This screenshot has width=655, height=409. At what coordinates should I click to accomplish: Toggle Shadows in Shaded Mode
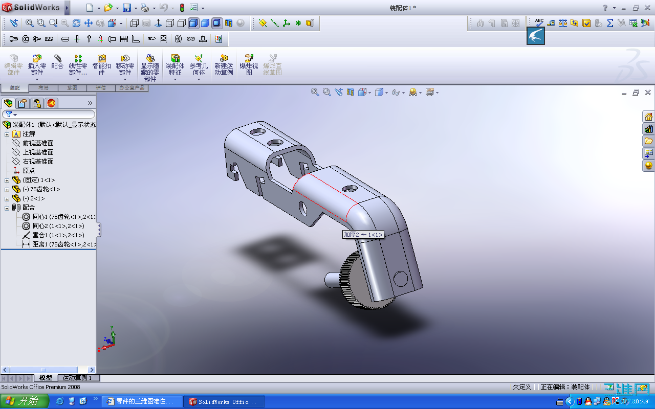click(x=217, y=23)
